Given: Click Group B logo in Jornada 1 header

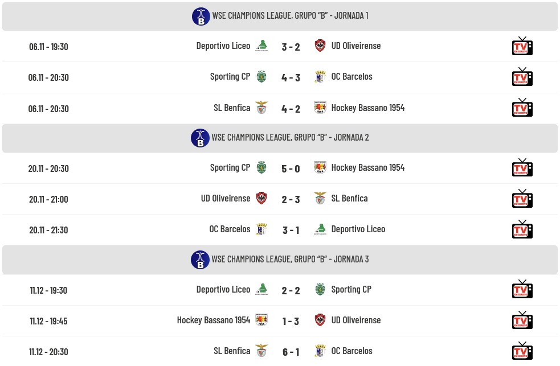Looking at the screenshot, I should [x=201, y=16].
